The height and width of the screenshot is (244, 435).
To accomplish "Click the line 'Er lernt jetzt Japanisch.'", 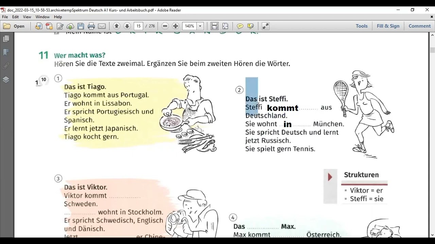I will 101,128.
